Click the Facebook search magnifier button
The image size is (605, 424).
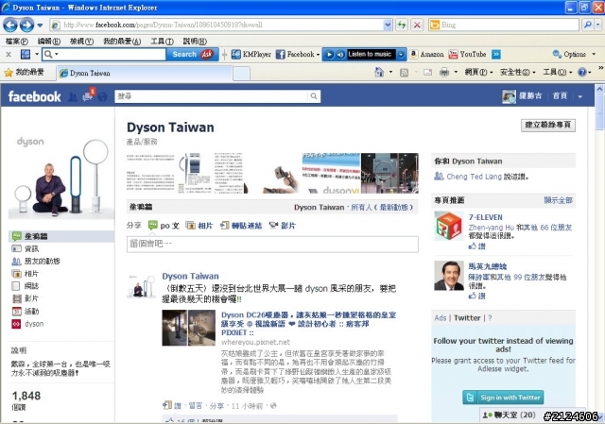pos(314,96)
